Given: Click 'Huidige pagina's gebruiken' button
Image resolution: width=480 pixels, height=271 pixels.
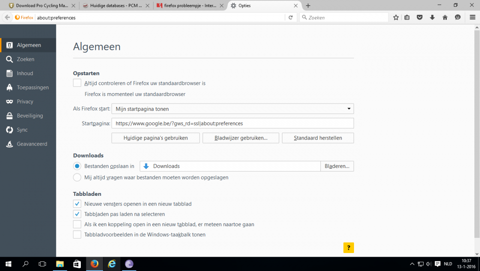Looking at the screenshot, I should 156,138.
